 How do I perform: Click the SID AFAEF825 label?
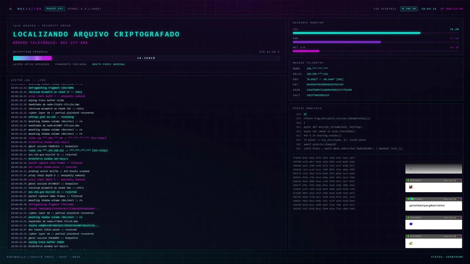click(385, 8)
